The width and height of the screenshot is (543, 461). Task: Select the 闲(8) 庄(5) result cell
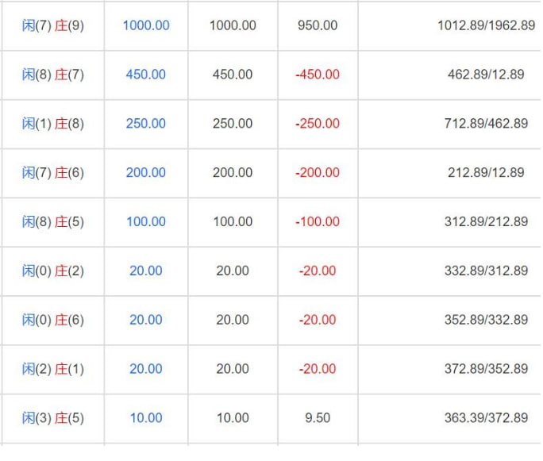(53, 222)
